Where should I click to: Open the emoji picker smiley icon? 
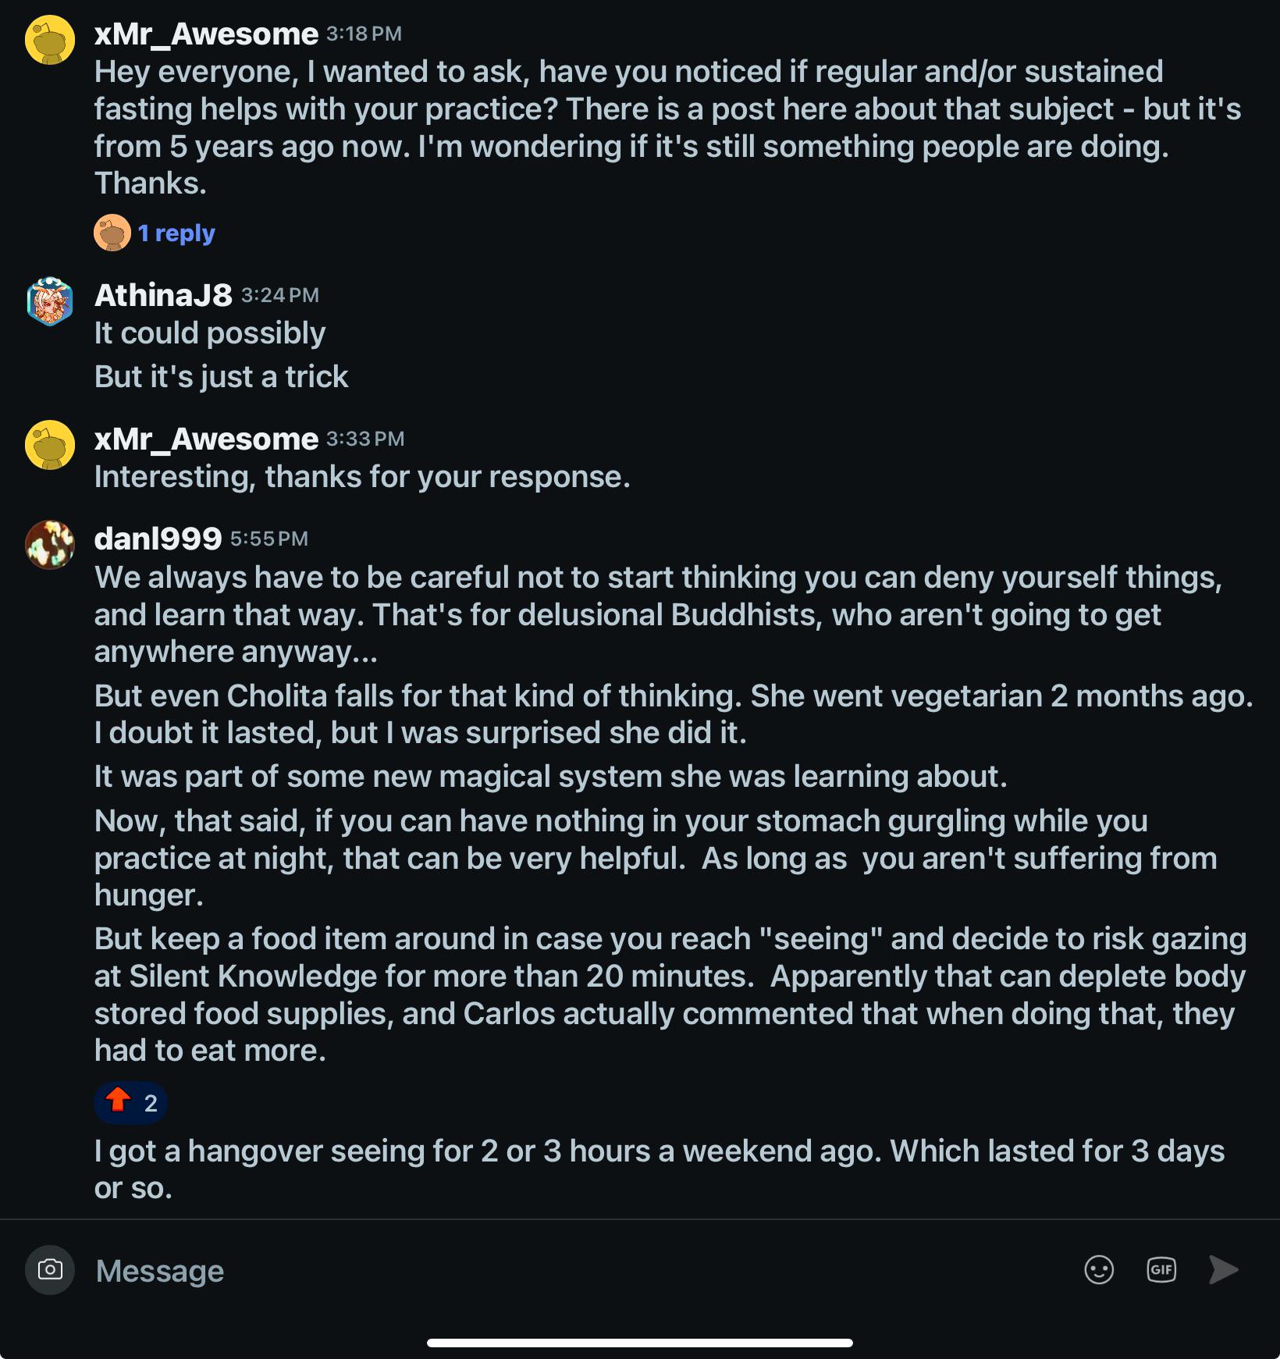click(x=1099, y=1270)
